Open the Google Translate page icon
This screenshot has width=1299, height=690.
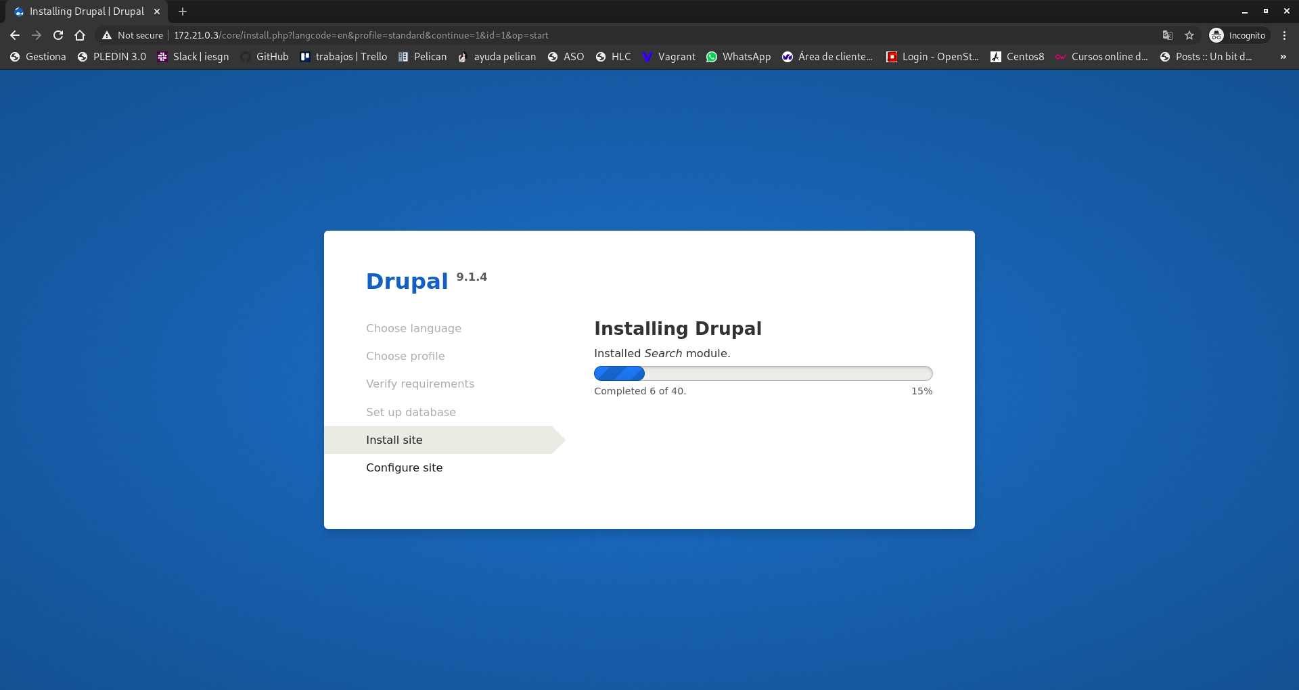pyautogui.click(x=1166, y=35)
